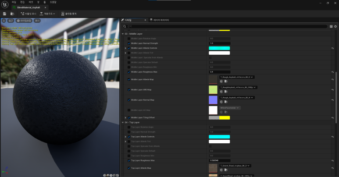Toggle Middle Layer Albedo Map checkbox

pos(129,80)
